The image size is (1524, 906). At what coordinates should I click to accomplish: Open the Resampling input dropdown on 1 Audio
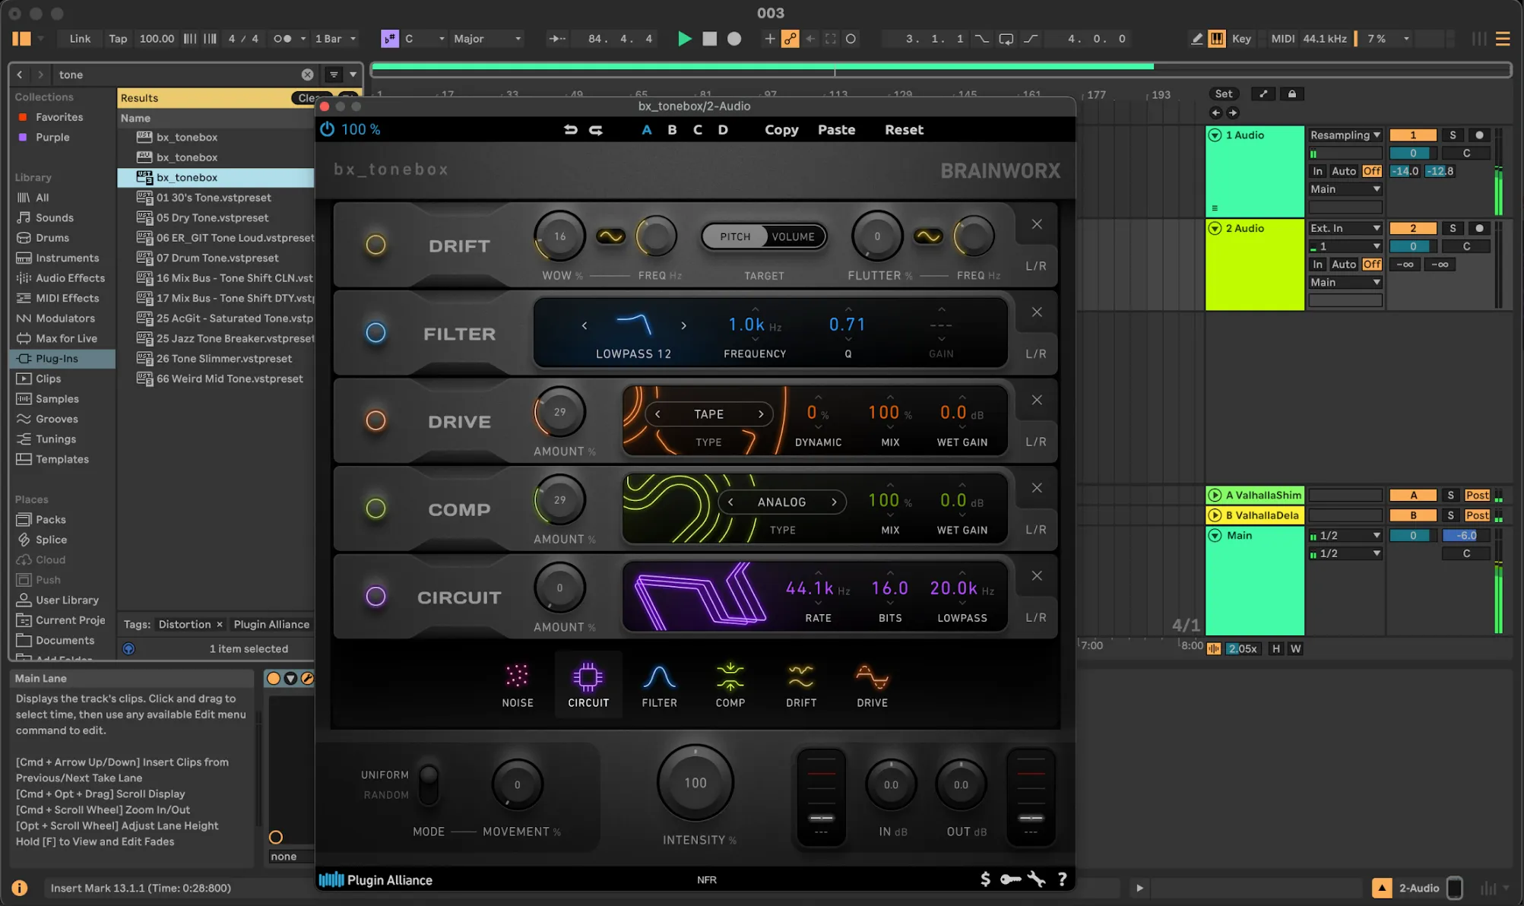pyautogui.click(x=1344, y=135)
